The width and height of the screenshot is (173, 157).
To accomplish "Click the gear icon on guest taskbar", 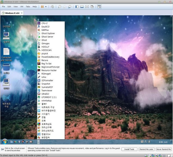I will tap(19, 142).
